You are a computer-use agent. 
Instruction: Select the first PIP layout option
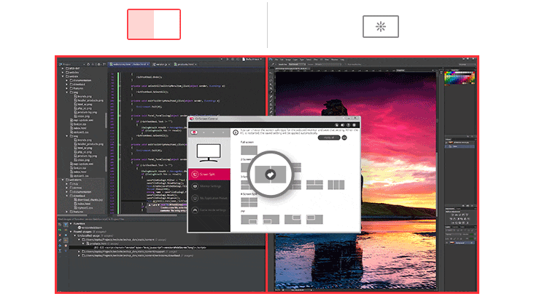pos(249,219)
